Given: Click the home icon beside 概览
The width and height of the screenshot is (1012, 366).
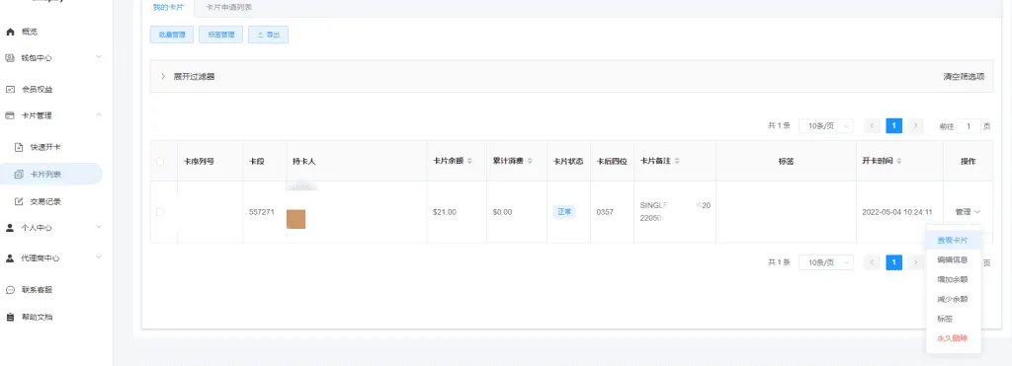Looking at the screenshot, I should 10,32.
